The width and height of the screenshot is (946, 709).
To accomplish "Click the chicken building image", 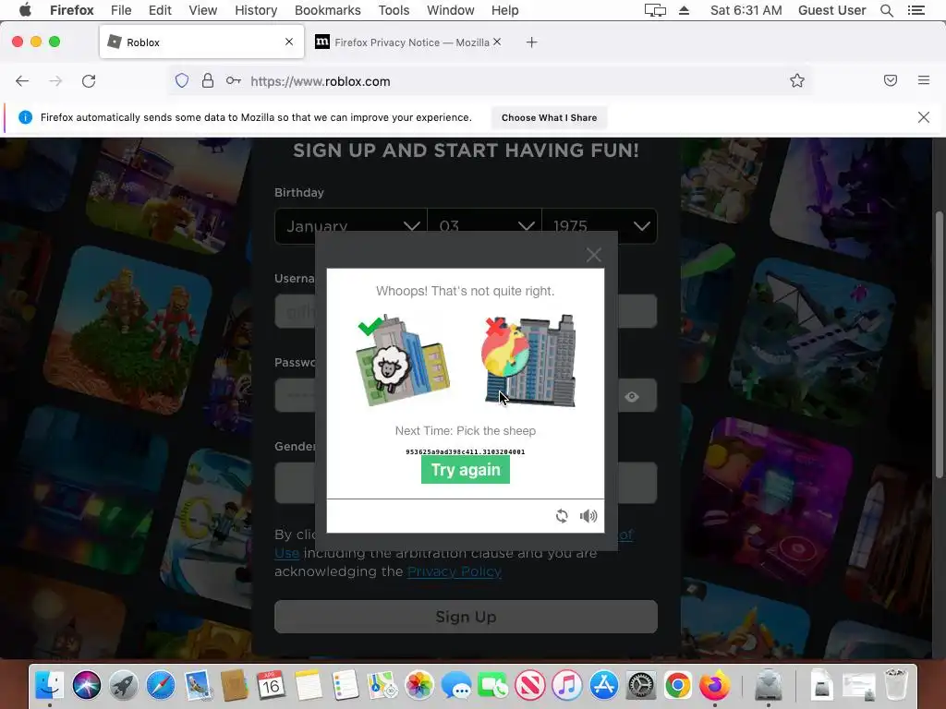I will tap(528, 360).
